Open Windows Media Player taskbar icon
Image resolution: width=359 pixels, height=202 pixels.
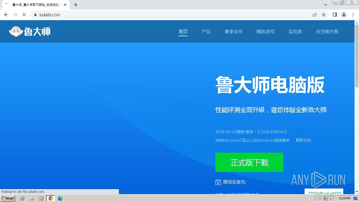(x=41, y=198)
